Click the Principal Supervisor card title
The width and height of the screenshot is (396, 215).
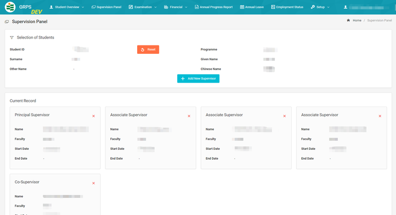(x=32, y=115)
